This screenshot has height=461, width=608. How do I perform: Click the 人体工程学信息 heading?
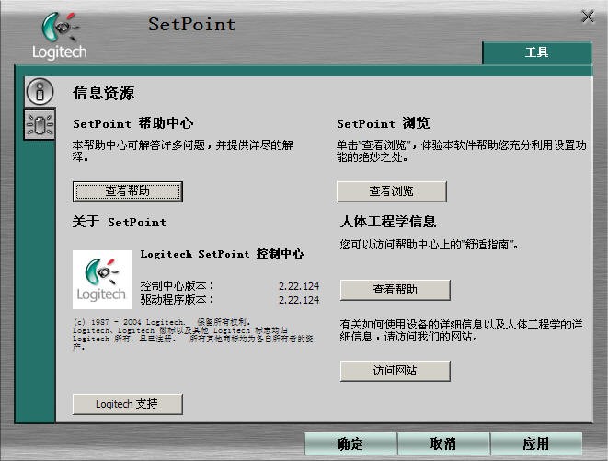point(388,222)
